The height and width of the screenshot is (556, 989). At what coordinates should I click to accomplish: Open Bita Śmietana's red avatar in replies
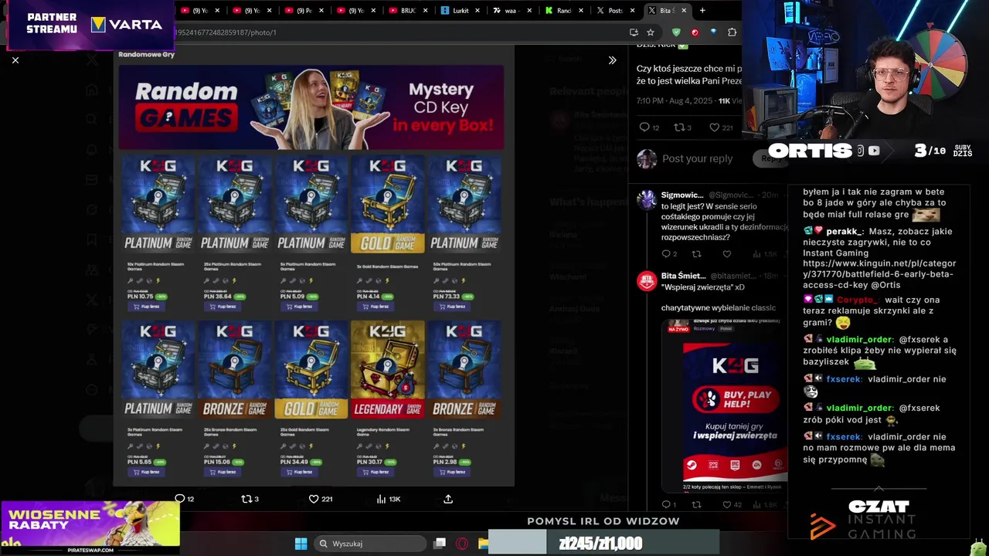[x=647, y=281]
